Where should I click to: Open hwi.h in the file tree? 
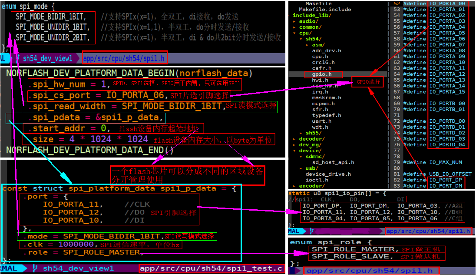pos(320,80)
